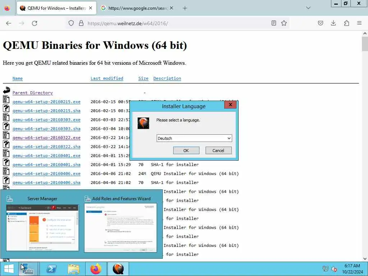Open the Firefox downloads panel icon
The image size is (368, 276).
(x=333, y=23)
